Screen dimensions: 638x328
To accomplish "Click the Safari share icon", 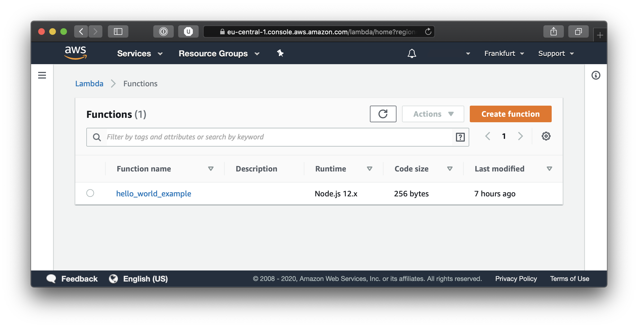I will point(553,32).
